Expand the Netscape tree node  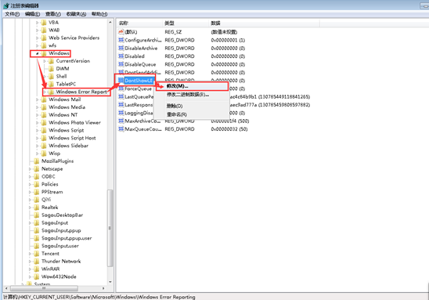tap(30, 169)
